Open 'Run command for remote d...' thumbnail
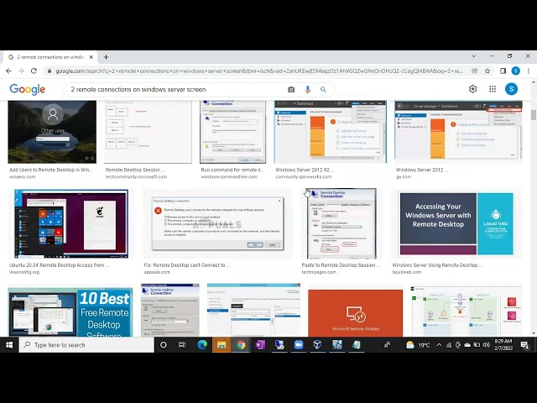537x403 pixels. tap(233, 132)
